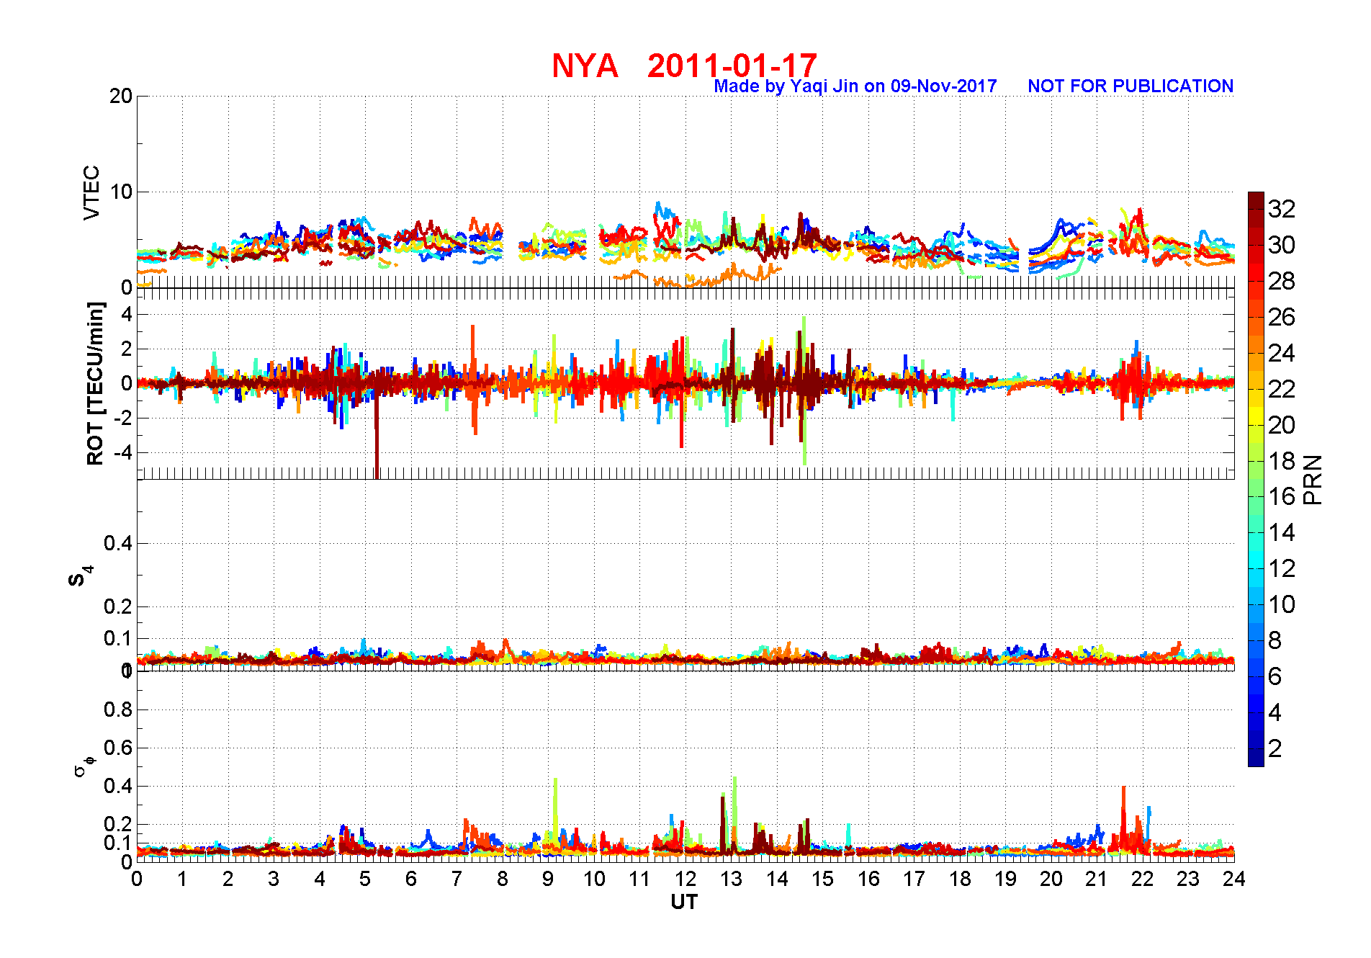Image resolution: width=1371 pixels, height=958 pixels.
Task: Click PRN colorbar tick label 24
Action: 1282,353
